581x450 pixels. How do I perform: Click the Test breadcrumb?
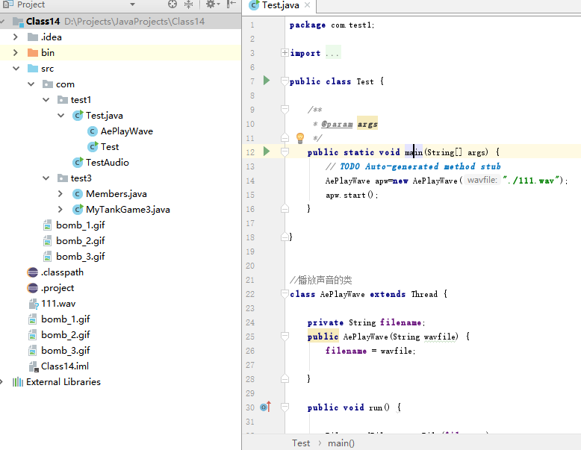(x=300, y=443)
